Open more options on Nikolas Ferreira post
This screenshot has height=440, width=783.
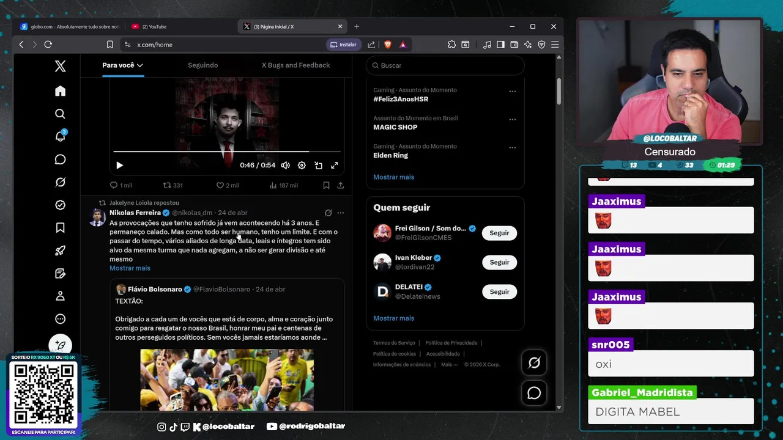pos(341,213)
